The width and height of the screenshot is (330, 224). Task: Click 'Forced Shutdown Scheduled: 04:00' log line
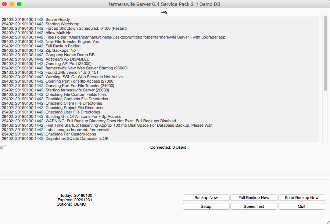tap(64, 28)
